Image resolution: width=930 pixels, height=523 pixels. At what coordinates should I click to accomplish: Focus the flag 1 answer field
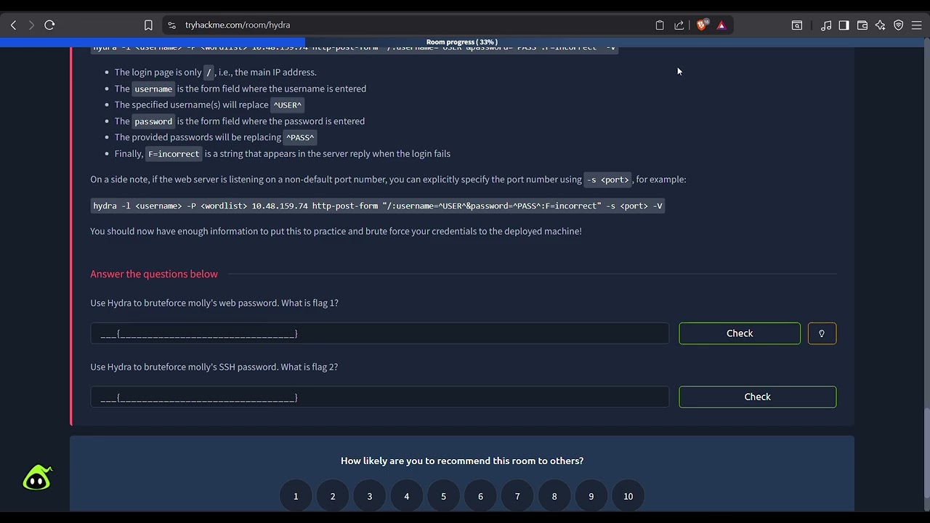(379, 333)
